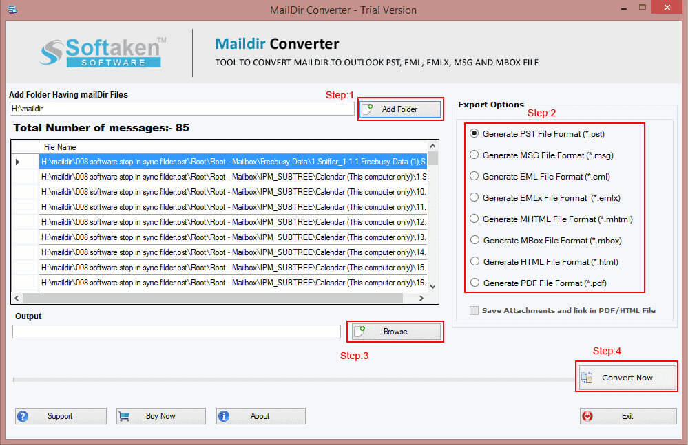Click the Softaken Software logo
The width and height of the screenshot is (688, 445).
point(103,52)
